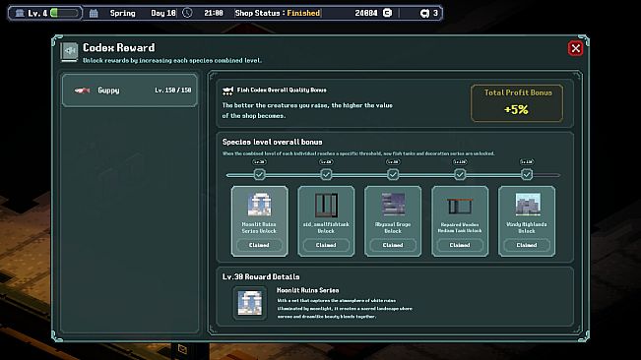Select the Windy Highlands reward image
The height and width of the screenshot is (360, 641).
pyautogui.click(x=527, y=204)
